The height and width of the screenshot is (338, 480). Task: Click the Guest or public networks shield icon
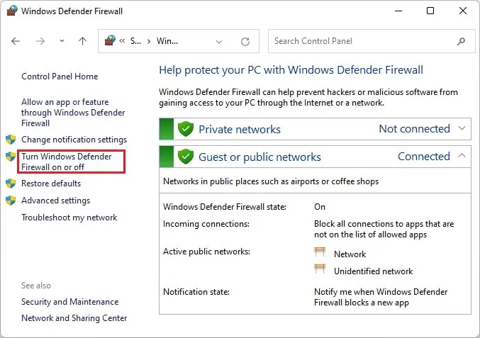tap(186, 157)
